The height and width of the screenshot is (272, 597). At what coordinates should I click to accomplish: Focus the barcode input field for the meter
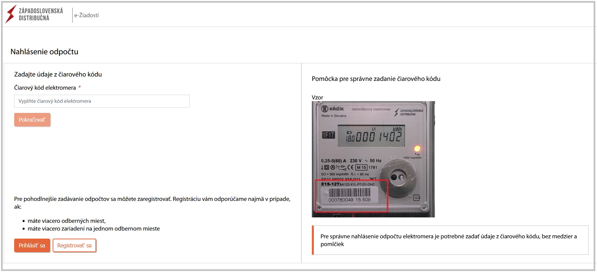click(102, 101)
